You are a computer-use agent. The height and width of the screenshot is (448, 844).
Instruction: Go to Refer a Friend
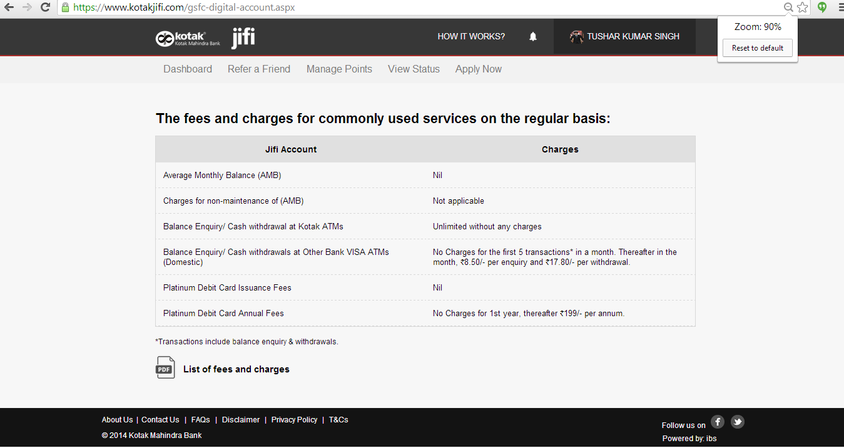click(259, 69)
